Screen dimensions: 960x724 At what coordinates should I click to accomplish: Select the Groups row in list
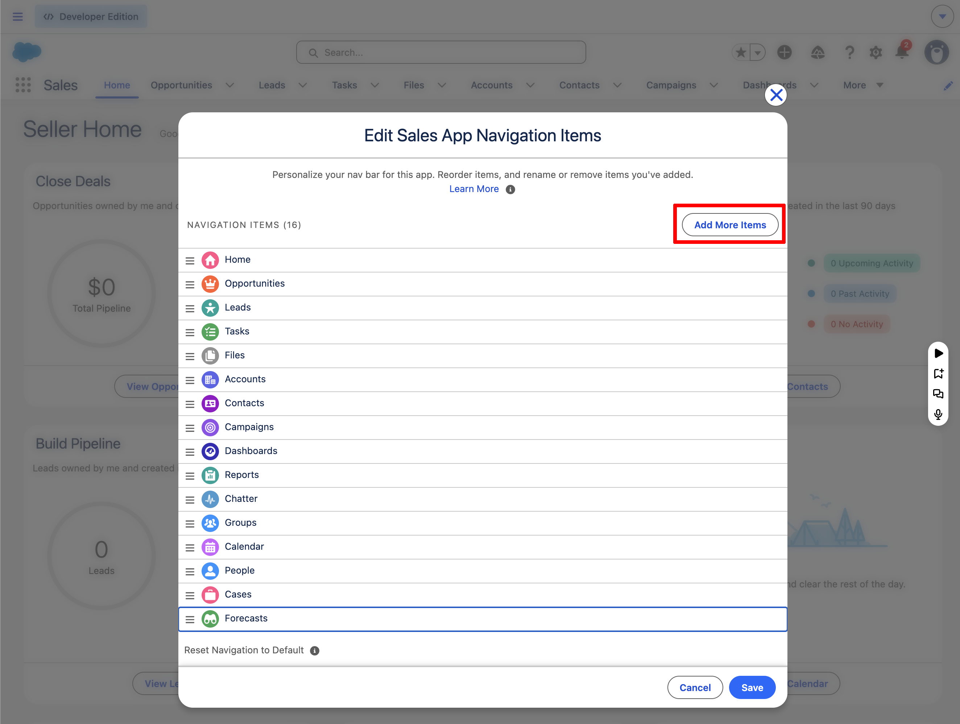coord(483,523)
